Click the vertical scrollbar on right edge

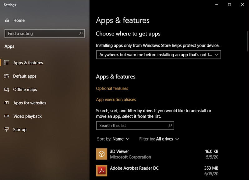tap(248, 41)
